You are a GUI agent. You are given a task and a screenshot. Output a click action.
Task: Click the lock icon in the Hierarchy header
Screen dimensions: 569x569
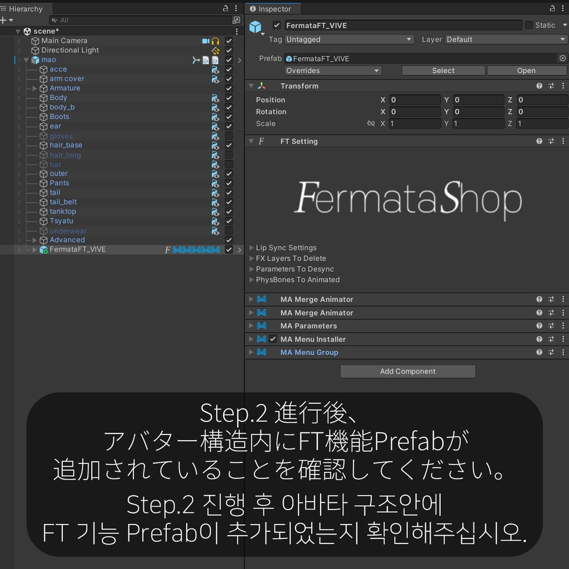click(226, 8)
